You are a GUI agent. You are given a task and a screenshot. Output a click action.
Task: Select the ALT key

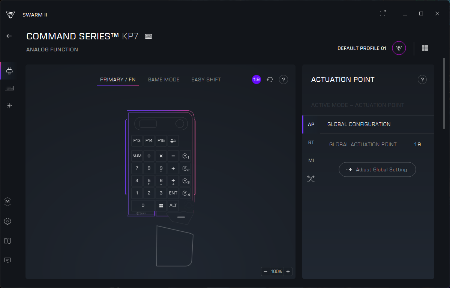point(173,205)
